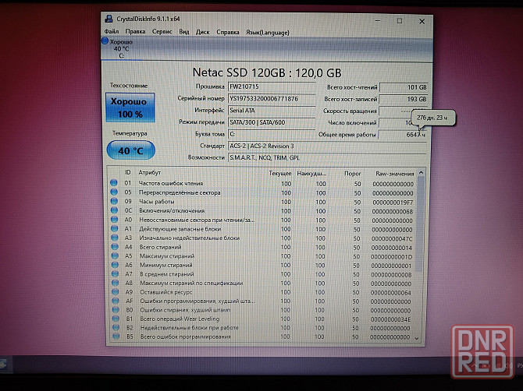The width and height of the screenshot is (523, 391).
Task: Click the ID column header
Action: [128, 172]
